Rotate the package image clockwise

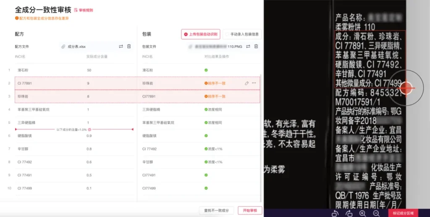349,213
